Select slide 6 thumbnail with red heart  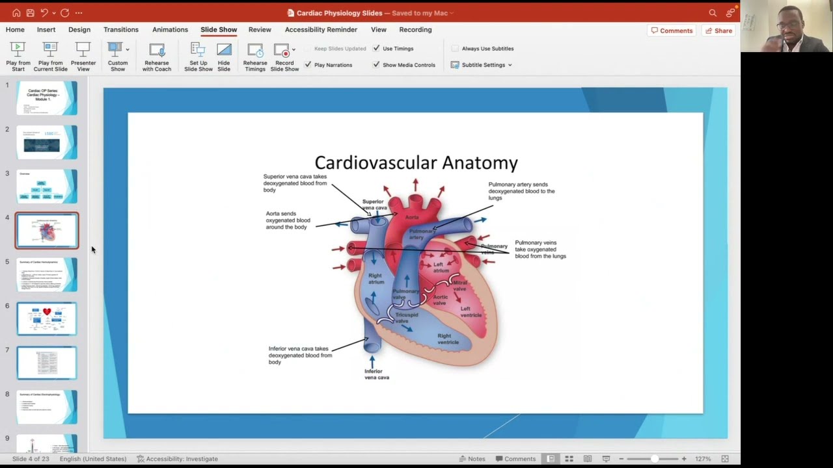(x=47, y=318)
